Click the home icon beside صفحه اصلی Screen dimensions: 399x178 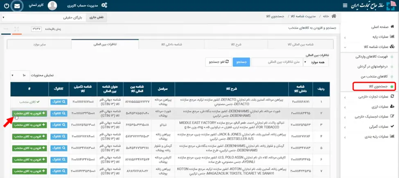pos(392,27)
